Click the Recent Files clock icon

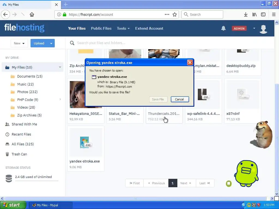click(x=7, y=134)
